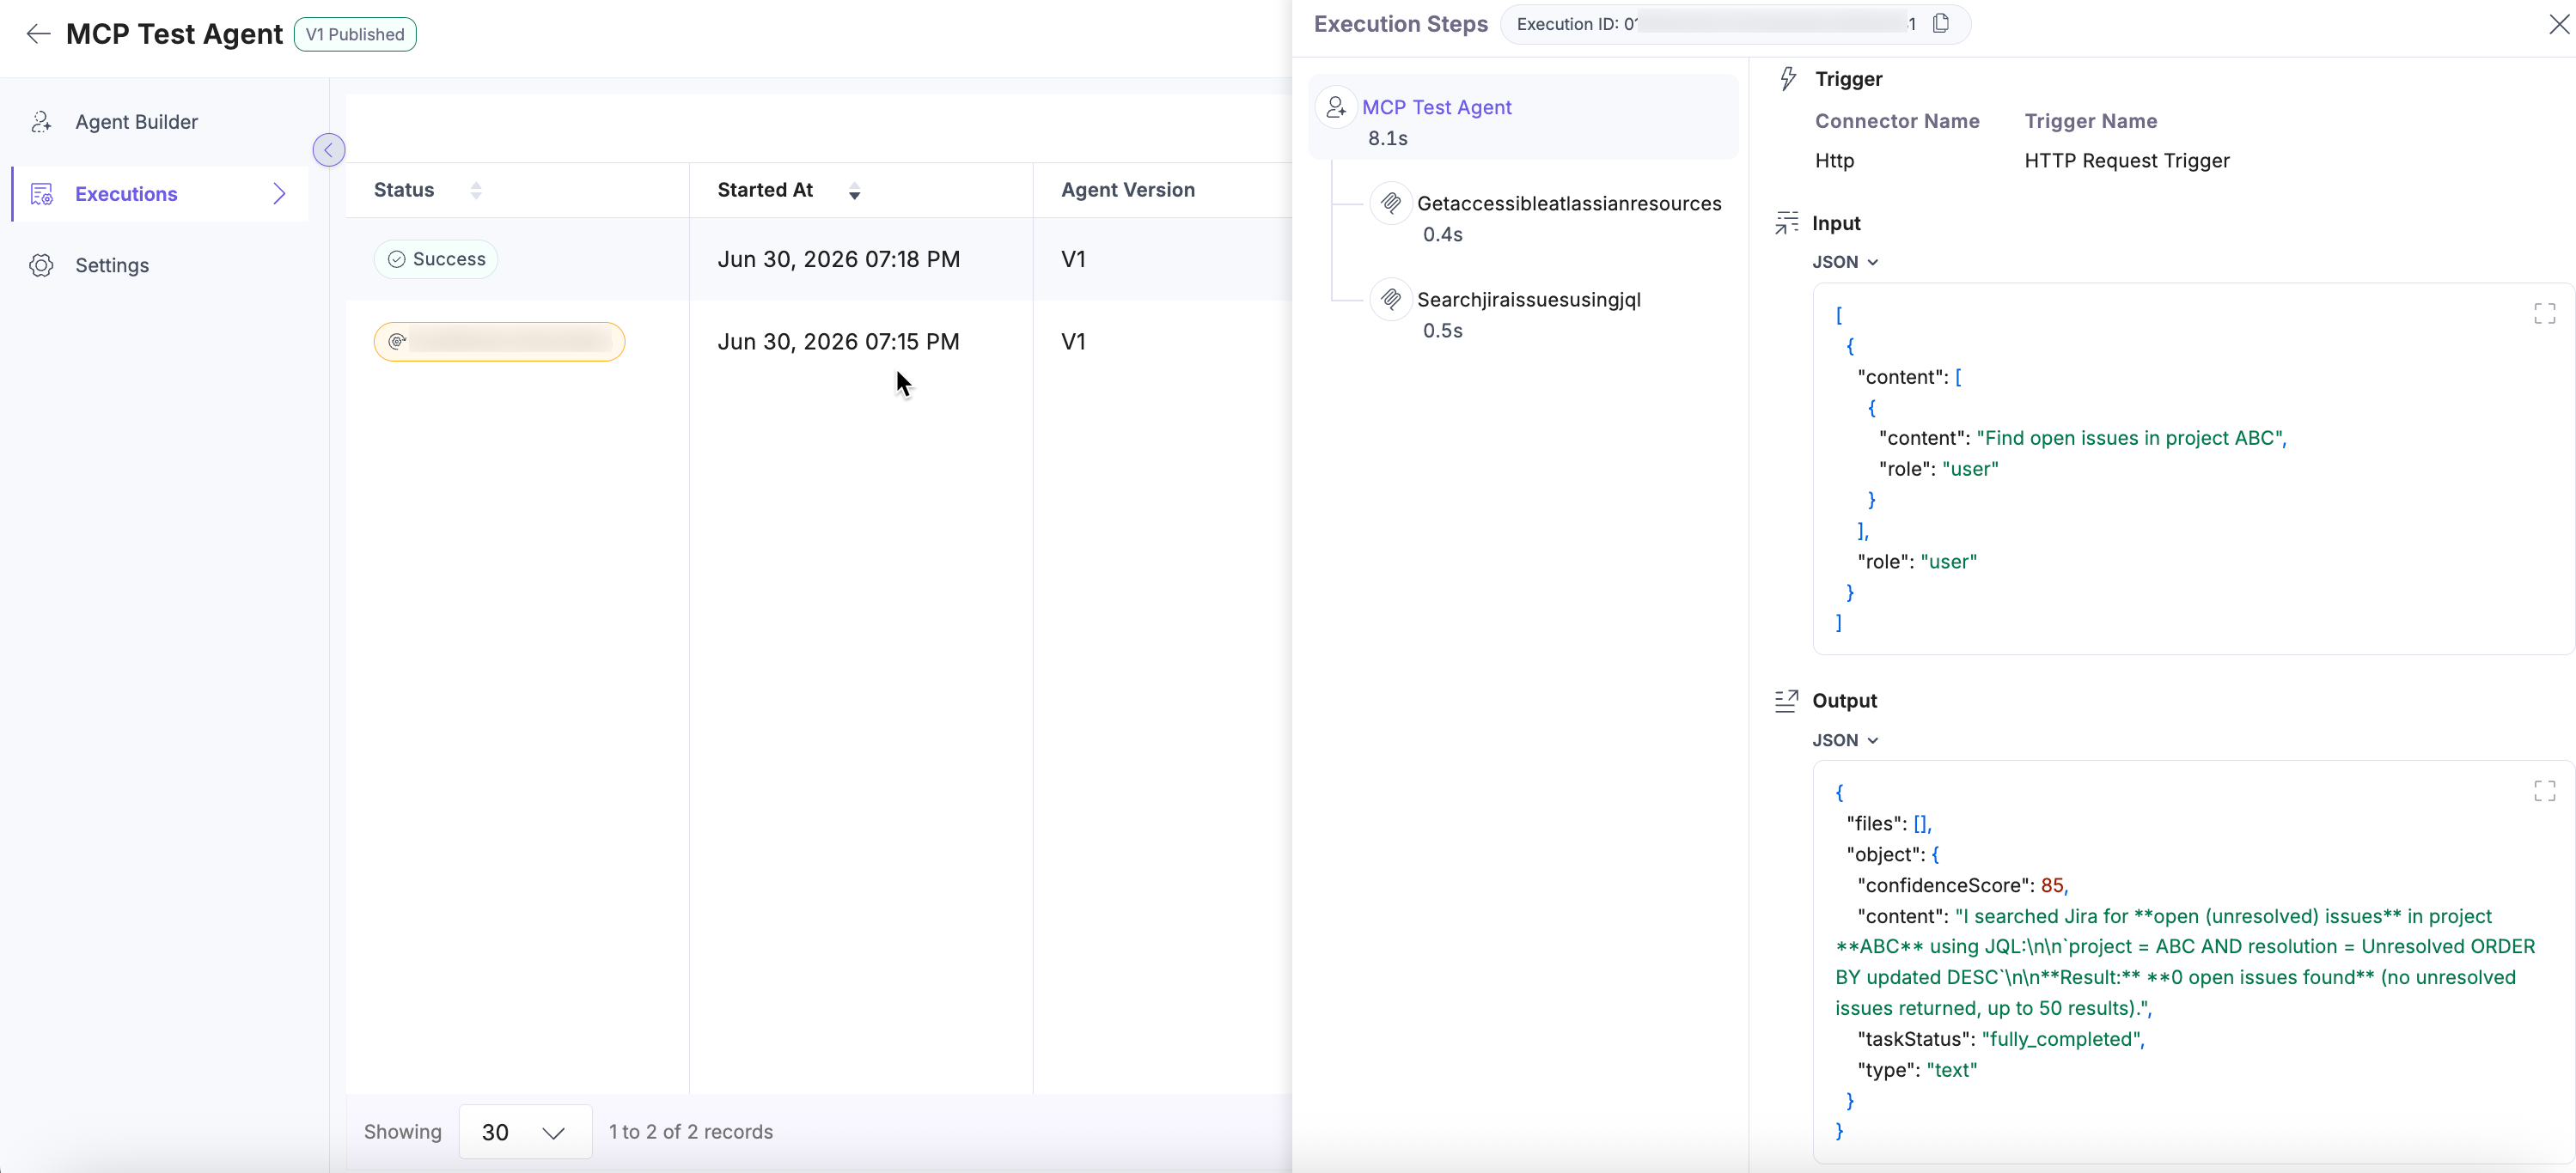The image size is (2576, 1173).
Task: Click the 1 to 2 of 2 records text
Action: tap(691, 1132)
